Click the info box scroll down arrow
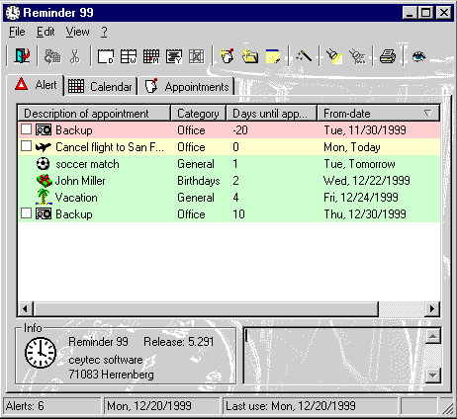The width and height of the screenshot is (457, 419). pos(432,375)
